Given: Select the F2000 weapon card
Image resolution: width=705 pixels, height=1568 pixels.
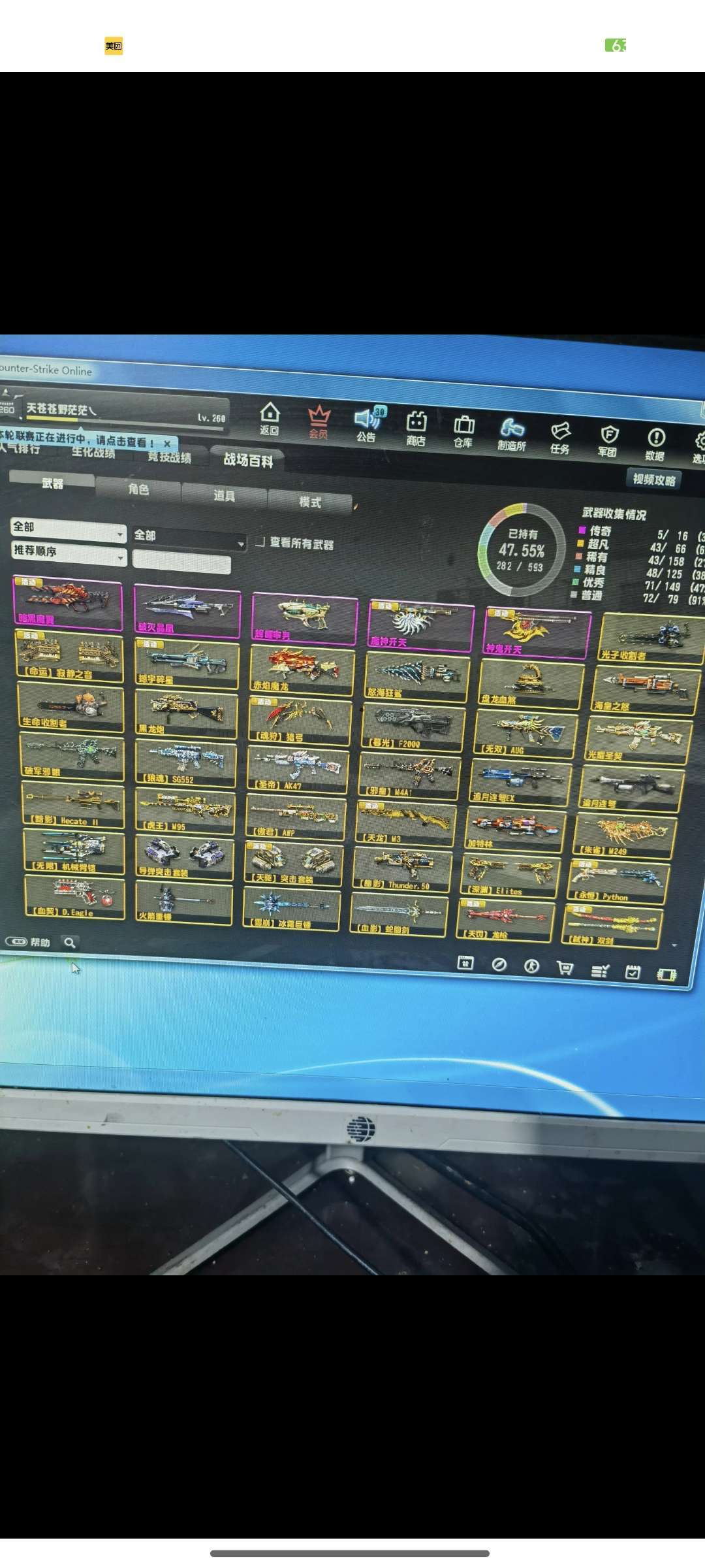Looking at the screenshot, I should pos(413,727).
